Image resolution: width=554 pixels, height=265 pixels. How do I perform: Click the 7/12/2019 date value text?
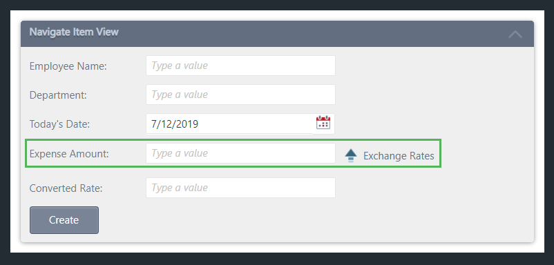click(x=175, y=124)
